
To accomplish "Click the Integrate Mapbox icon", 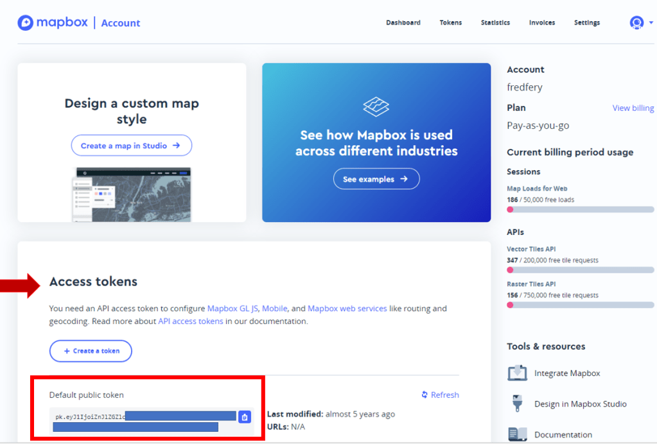I will click(517, 373).
